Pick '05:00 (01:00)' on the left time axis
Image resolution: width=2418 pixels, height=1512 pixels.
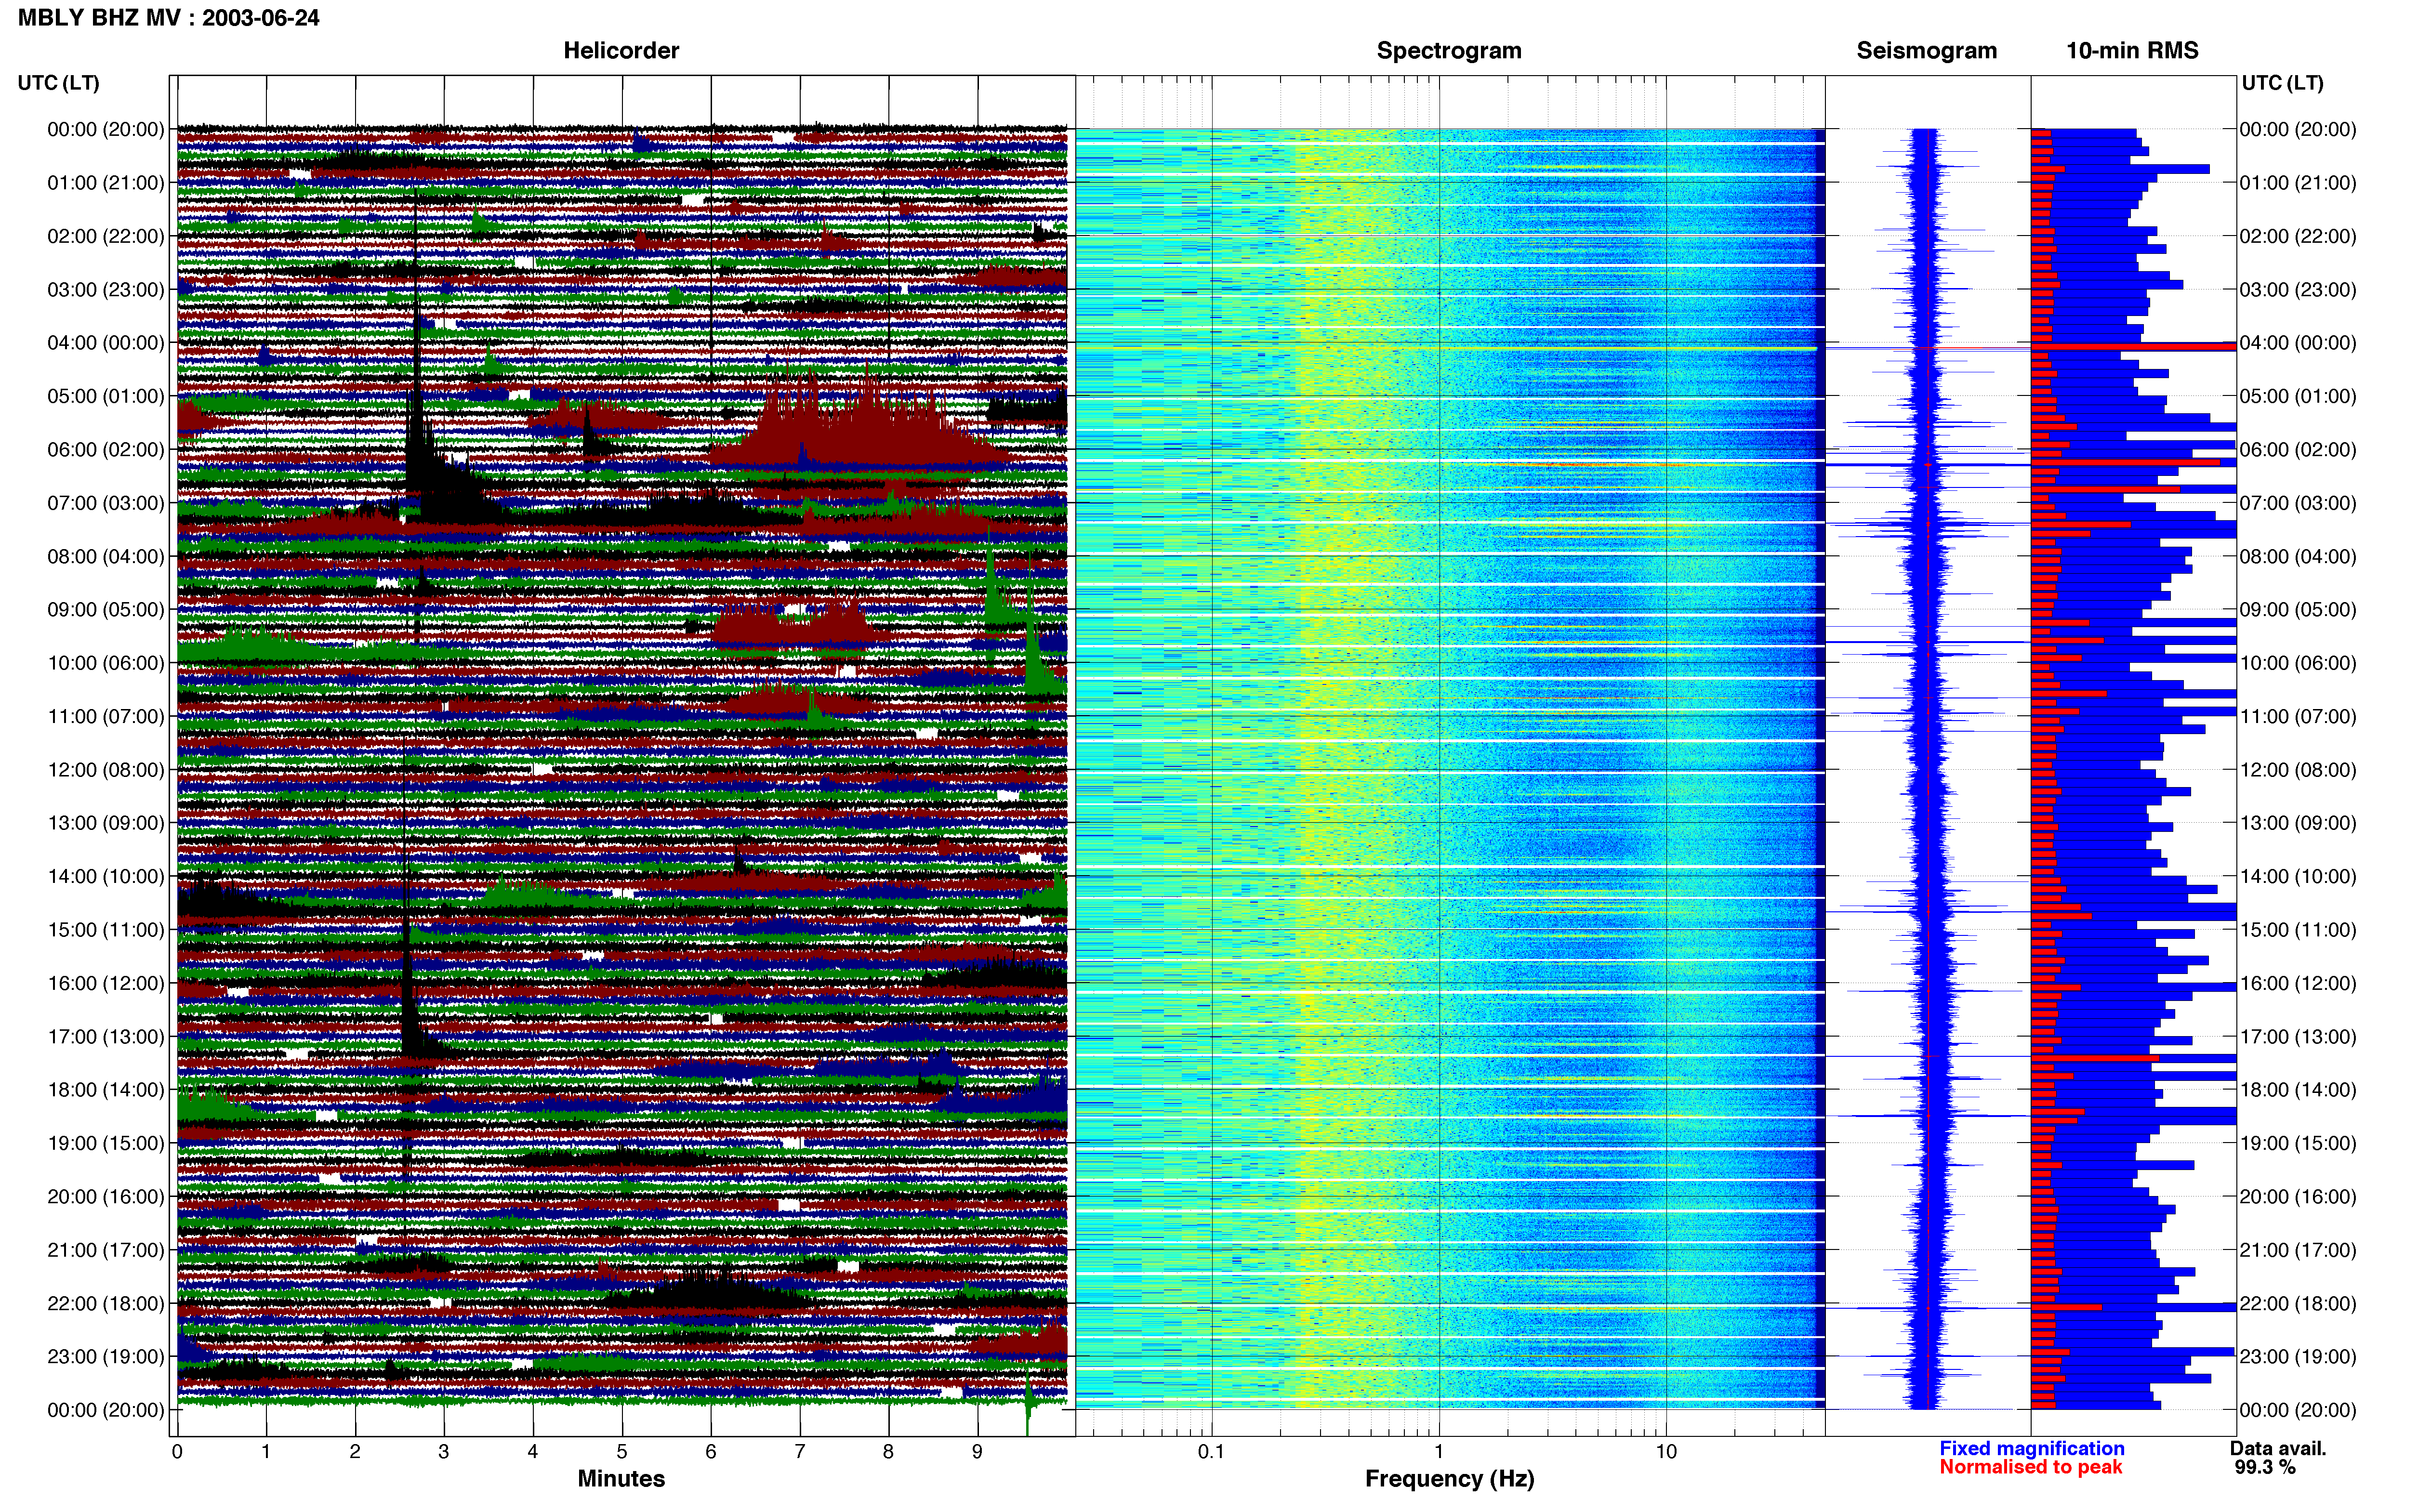106,396
